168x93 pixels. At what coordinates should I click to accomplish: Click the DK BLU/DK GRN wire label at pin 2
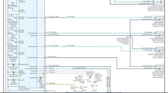54,66
